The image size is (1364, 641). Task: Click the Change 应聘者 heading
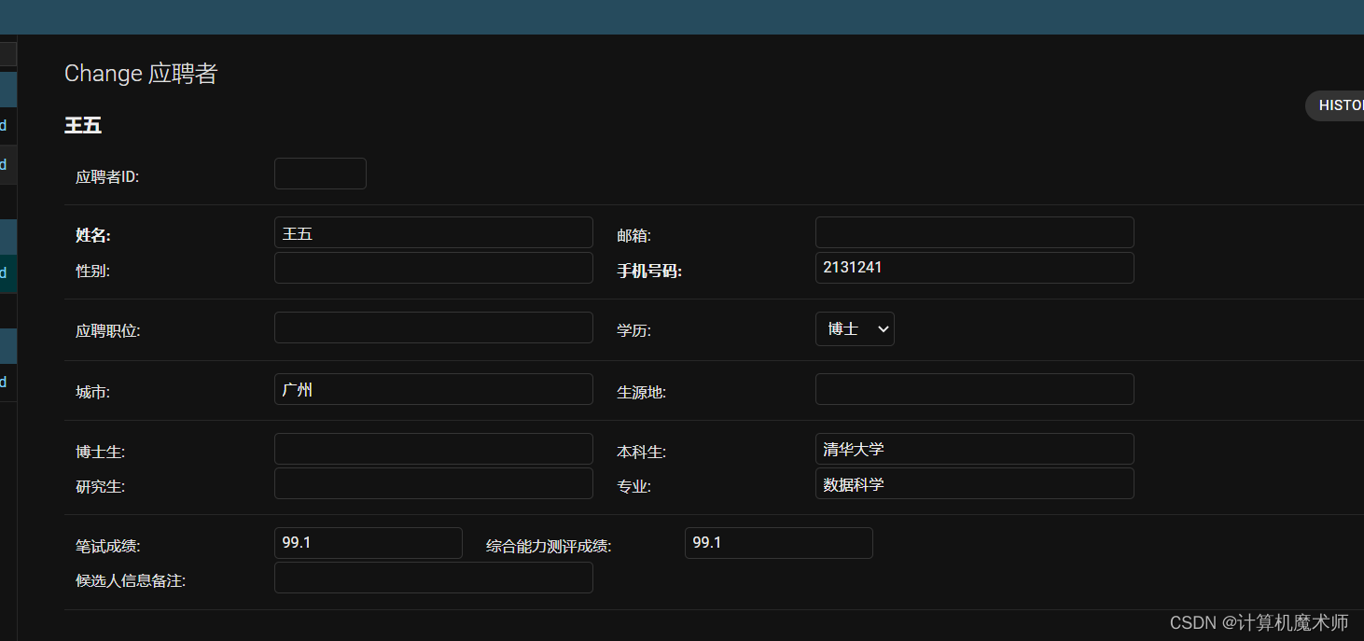141,74
